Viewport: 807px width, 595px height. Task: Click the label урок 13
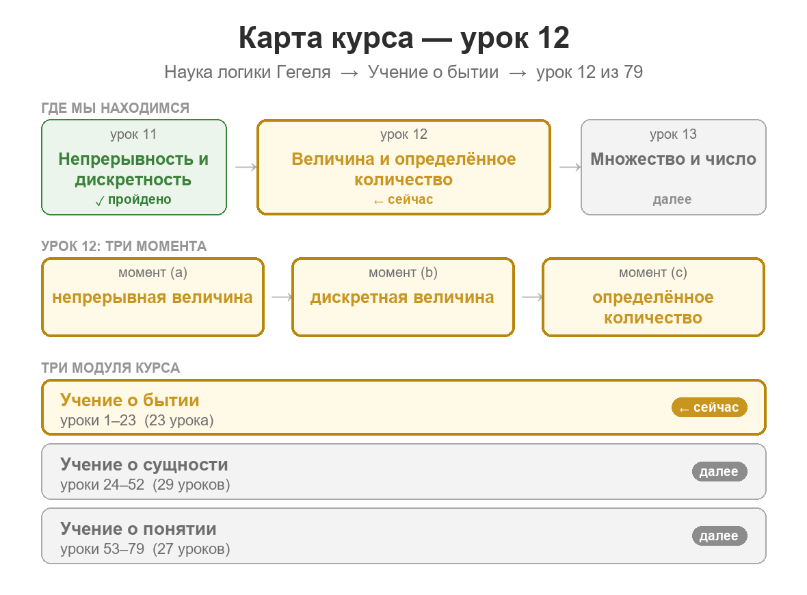click(x=673, y=134)
